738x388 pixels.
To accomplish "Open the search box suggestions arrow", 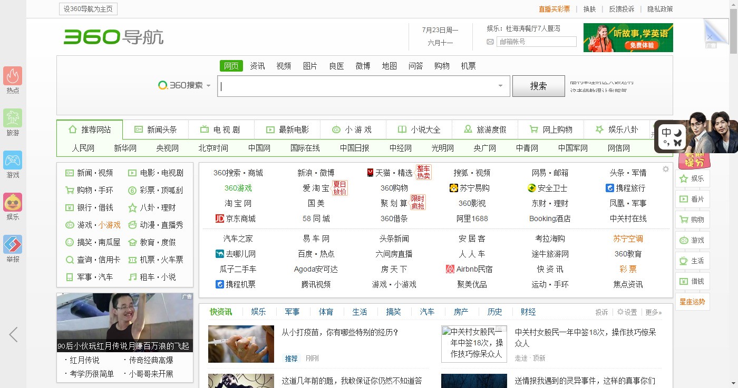I will (500, 86).
